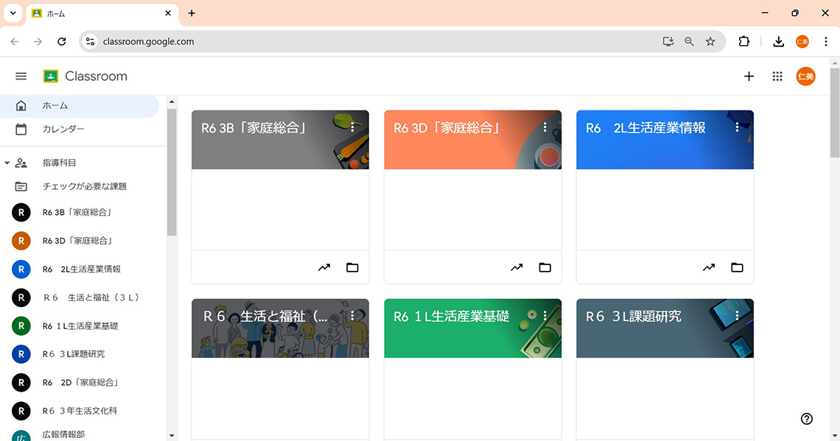Open the browser extensions puzzle icon
This screenshot has width=840, height=441.
point(744,42)
